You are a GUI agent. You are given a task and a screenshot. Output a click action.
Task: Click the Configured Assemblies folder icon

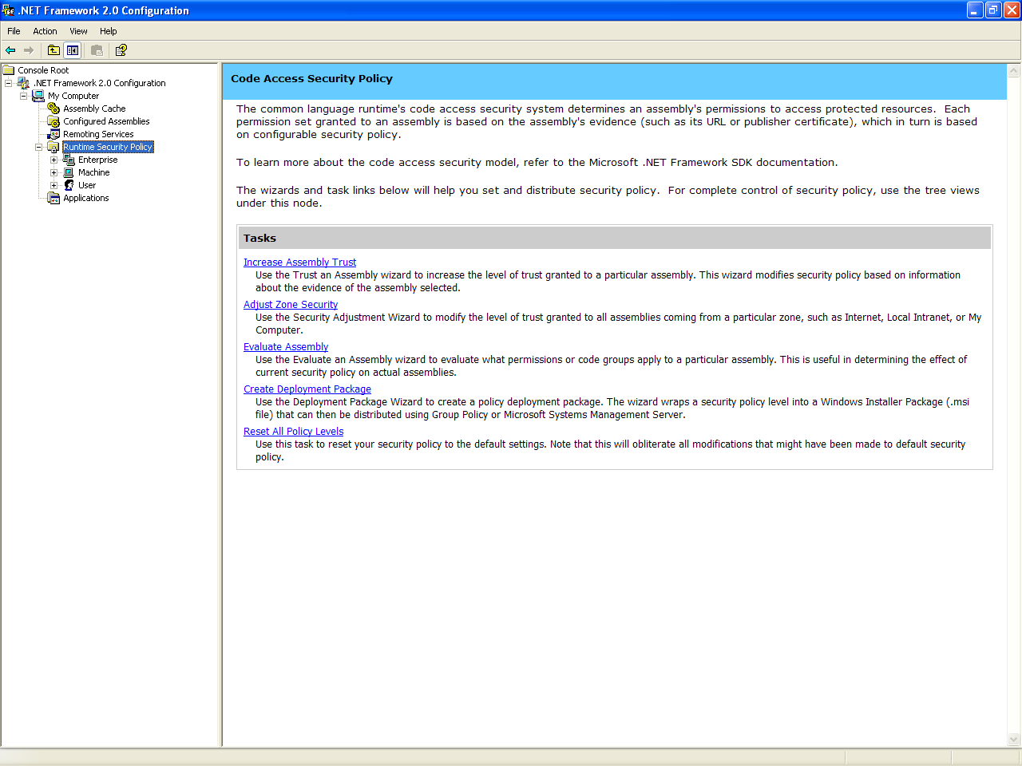pyautogui.click(x=53, y=121)
